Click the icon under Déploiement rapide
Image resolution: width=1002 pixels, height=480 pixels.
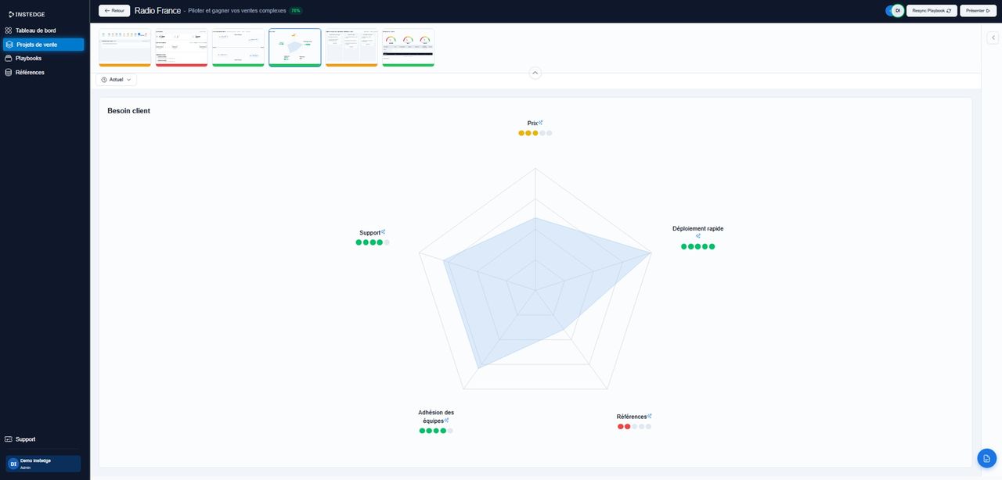[x=697, y=236]
